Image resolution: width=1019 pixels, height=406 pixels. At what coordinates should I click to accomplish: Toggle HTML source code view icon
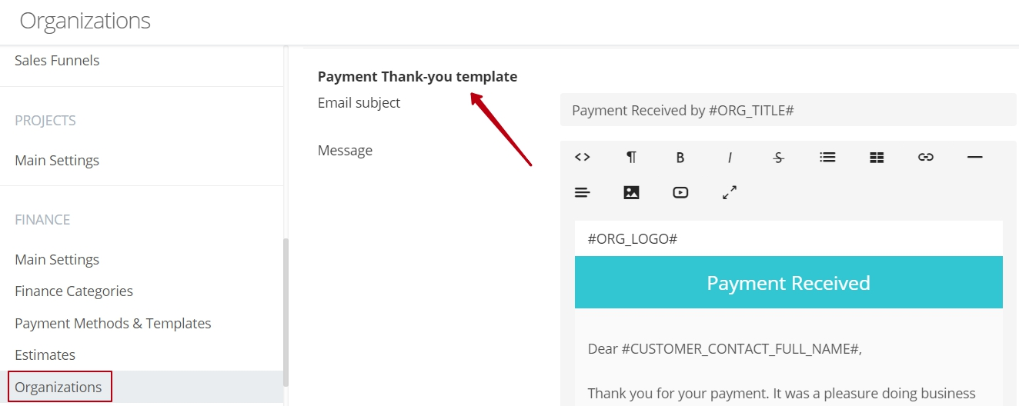[583, 157]
